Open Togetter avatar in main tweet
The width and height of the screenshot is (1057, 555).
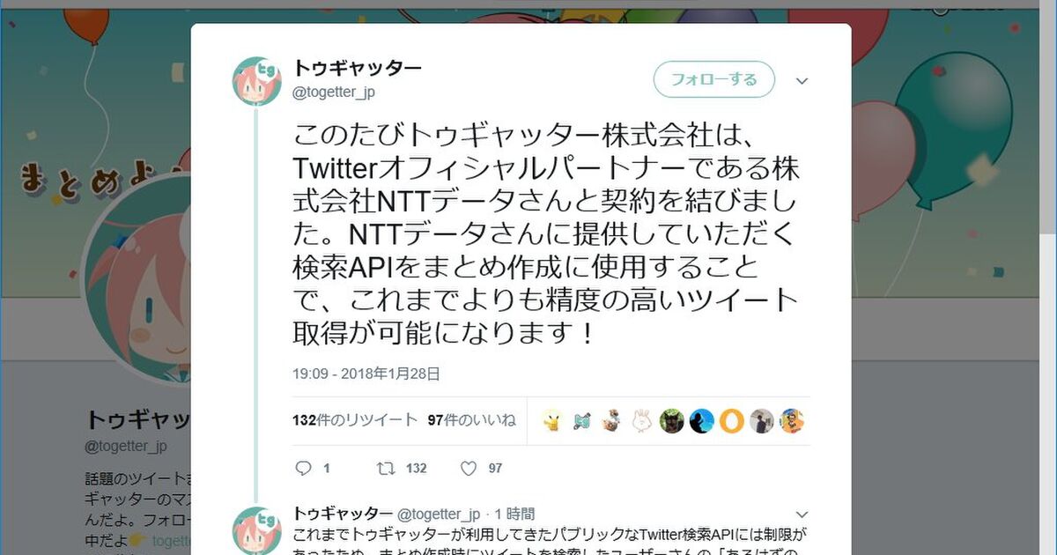point(256,81)
